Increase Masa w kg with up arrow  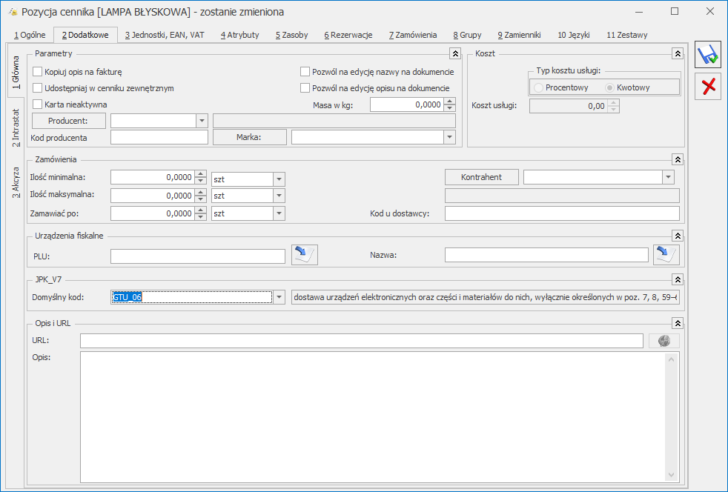[449, 102]
